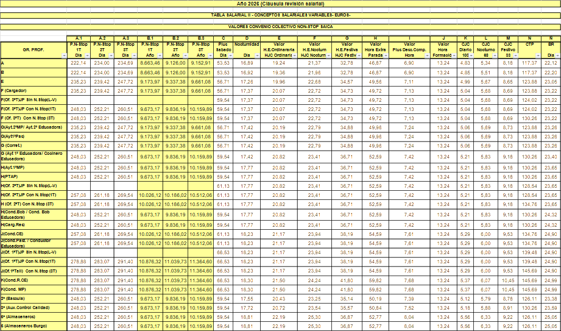Select 'VALORES CONVENIO COLECTIVO NON-STOP SAICA' banner
The height and width of the screenshot is (331, 561).
tap(280, 27)
